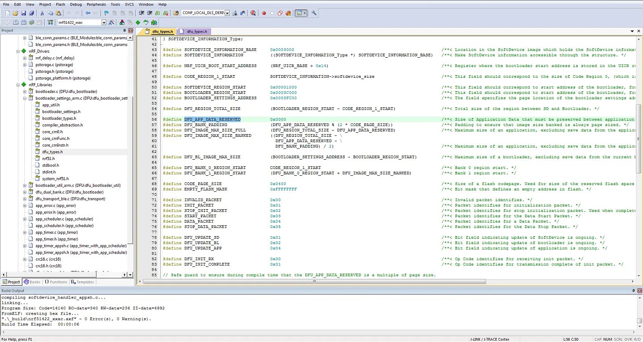The width and height of the screenshot is (643, 342).
Task: Kill all breakpoints icon
Action: [x=288, y=13]
